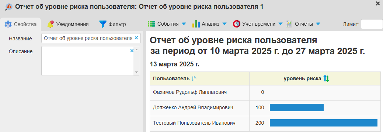Viewport: 383px width, 132px height.
Task: Sort by Пользователь column sort icon
Action: [x=194, y=78]
